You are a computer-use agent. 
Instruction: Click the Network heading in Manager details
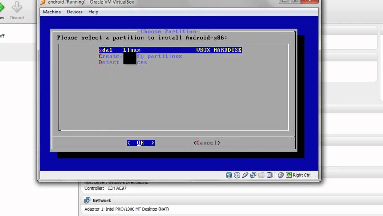click(x=102, y=200)
